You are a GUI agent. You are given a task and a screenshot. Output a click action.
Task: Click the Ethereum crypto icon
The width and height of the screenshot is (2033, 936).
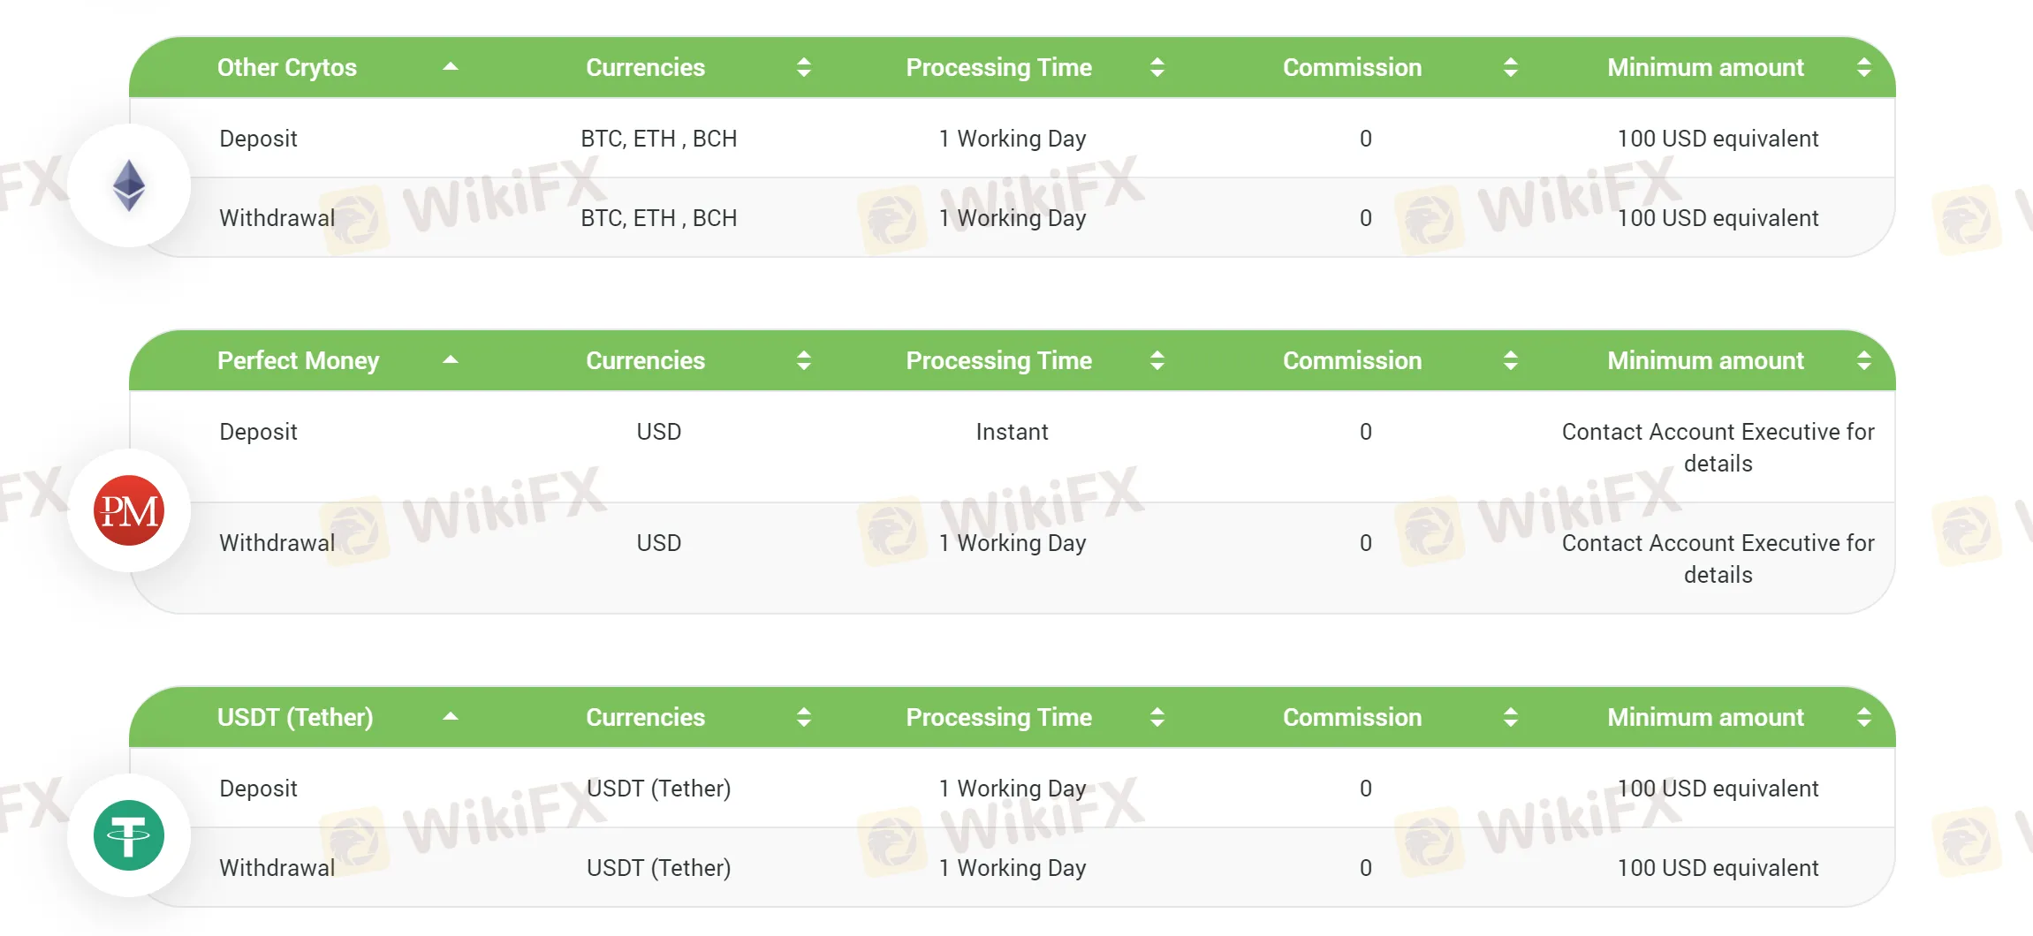[129, 186]
